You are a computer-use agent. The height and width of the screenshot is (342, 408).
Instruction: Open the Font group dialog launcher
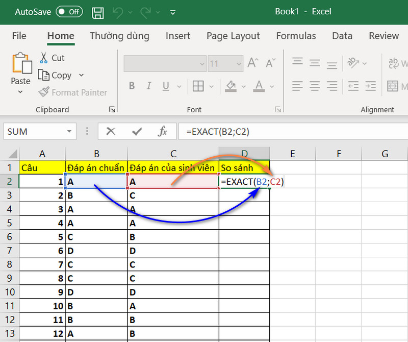point(278,109)
